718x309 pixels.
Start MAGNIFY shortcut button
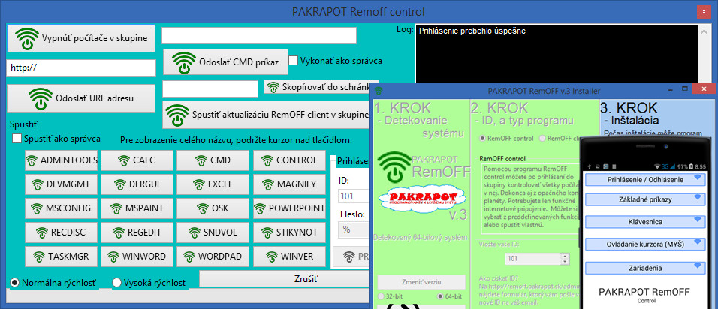click(x=289, y=184)
